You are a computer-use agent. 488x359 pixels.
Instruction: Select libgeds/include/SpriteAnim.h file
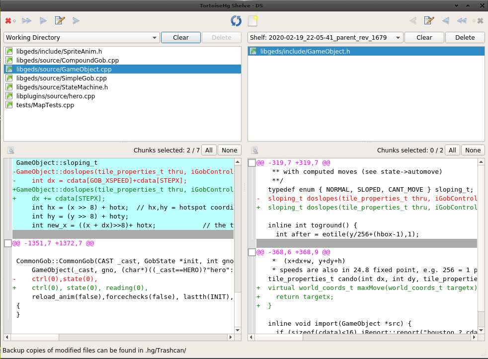click(122, 51)
